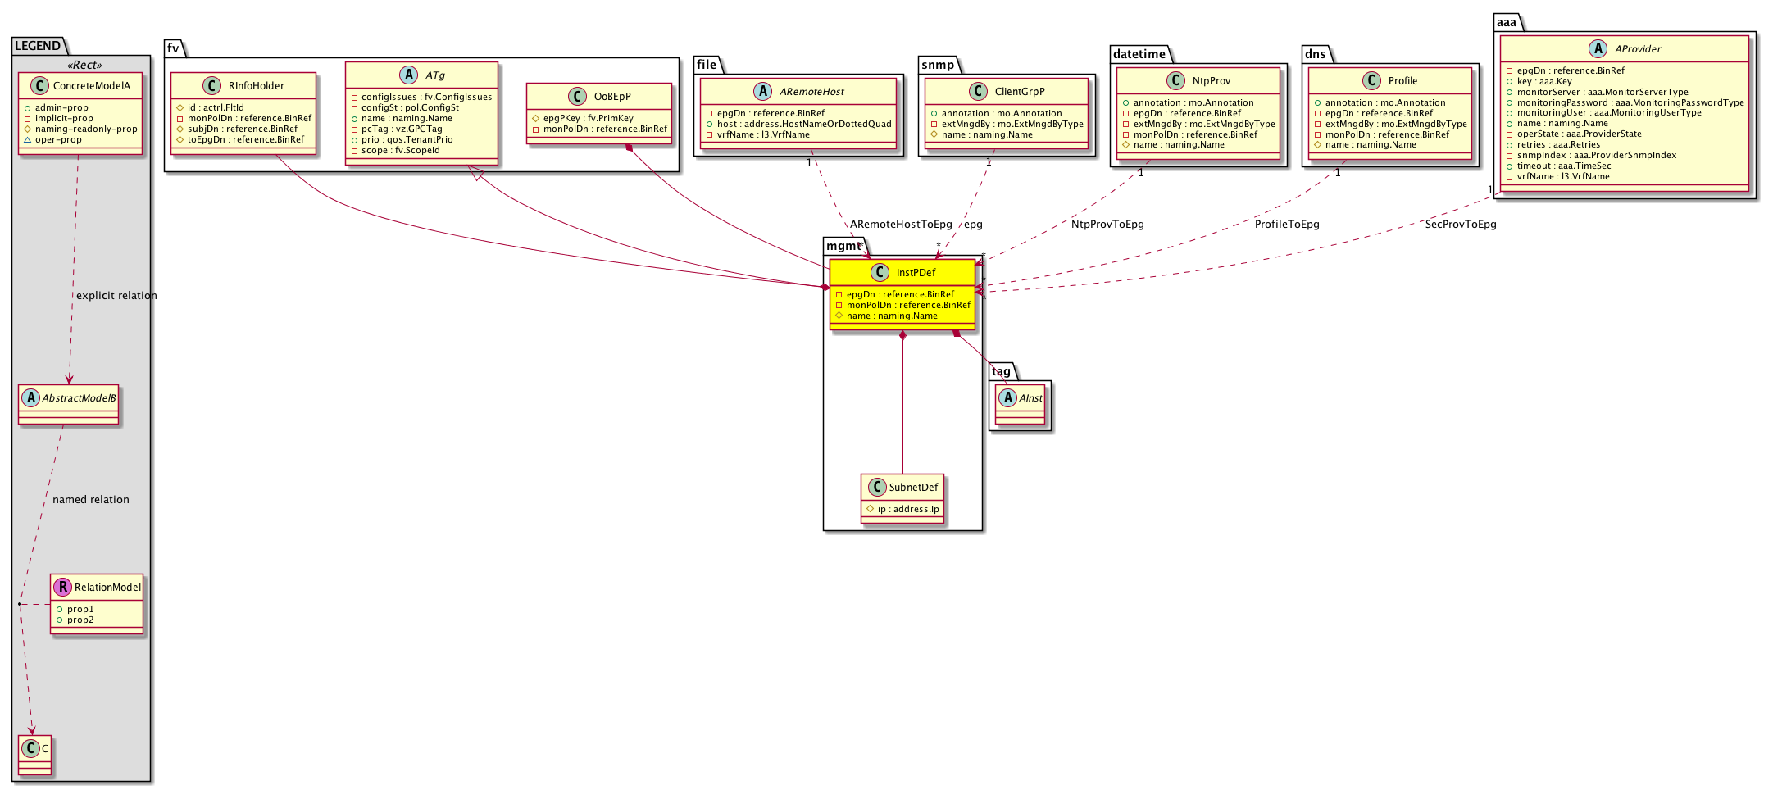The width and height of the screenshot is (1773, 790).
Task: Click the C icon of dns Profile class
Action: click(1371, 80)
